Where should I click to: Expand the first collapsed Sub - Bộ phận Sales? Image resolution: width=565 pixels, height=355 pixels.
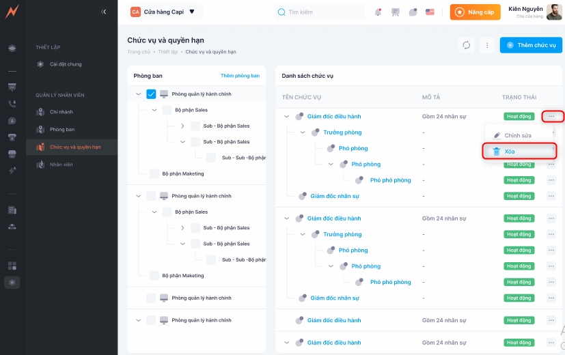[x=182, y=126]
